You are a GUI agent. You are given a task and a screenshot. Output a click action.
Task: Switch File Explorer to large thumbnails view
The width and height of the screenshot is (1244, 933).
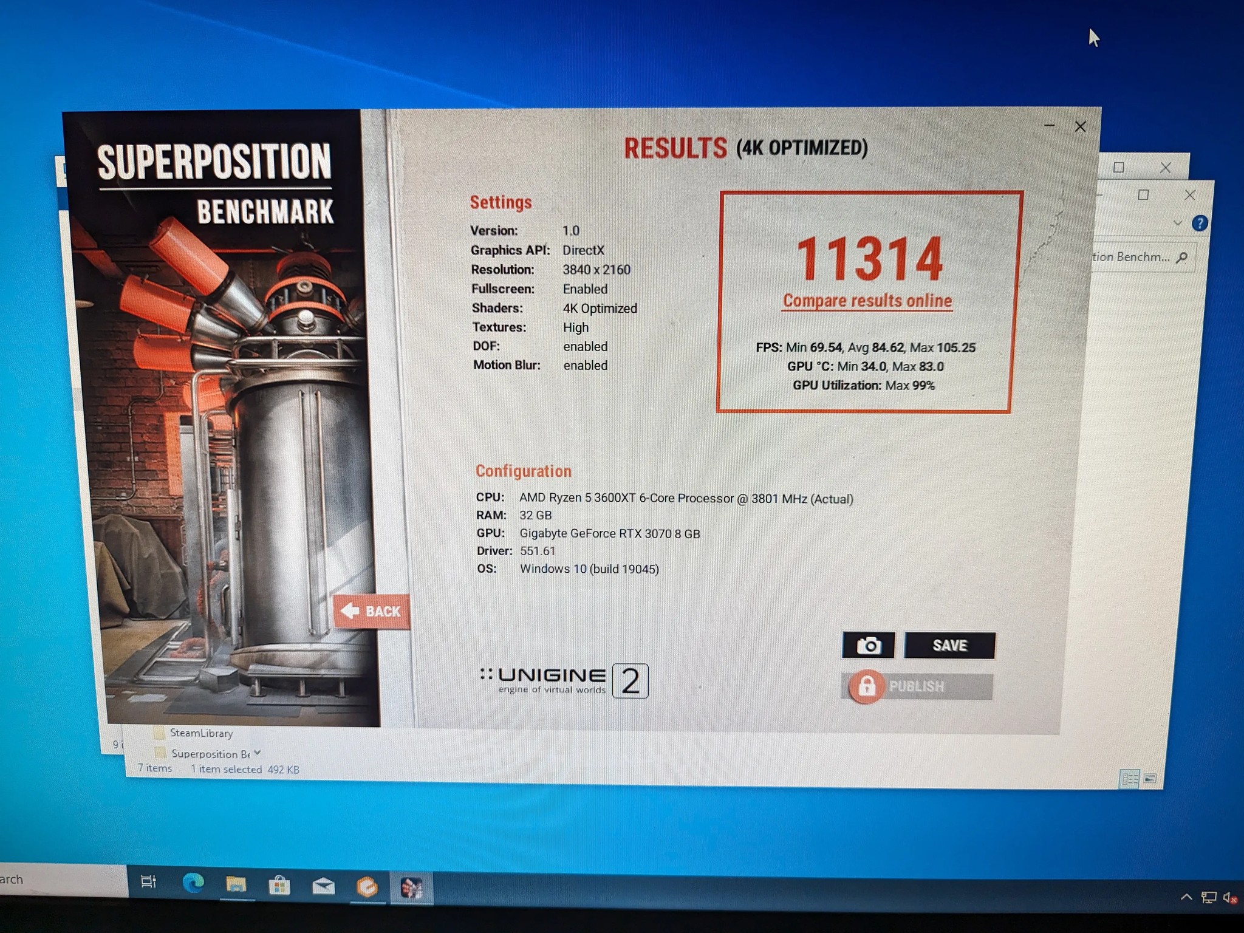(1150, 779)
